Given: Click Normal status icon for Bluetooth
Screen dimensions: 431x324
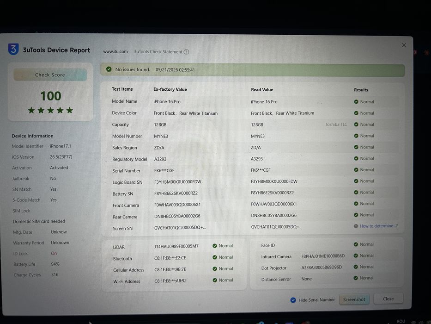Looking at the screenshot, I should point(215,257).
